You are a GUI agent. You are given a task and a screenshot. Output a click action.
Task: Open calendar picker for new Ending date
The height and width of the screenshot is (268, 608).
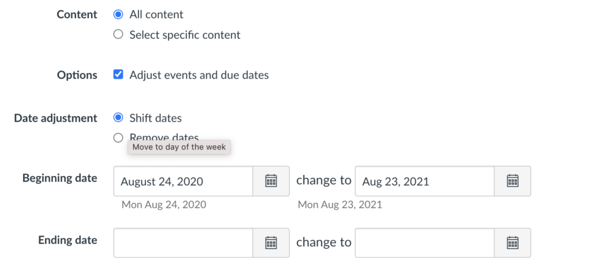[x=512, y=243]
